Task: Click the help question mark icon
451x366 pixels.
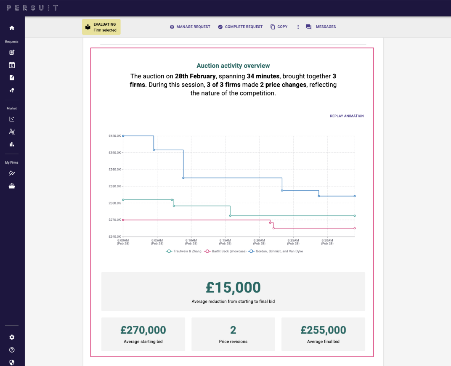Action: click(12, 350)
